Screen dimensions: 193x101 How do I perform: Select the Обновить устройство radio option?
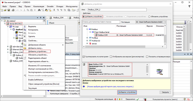[x=149, y=17]
